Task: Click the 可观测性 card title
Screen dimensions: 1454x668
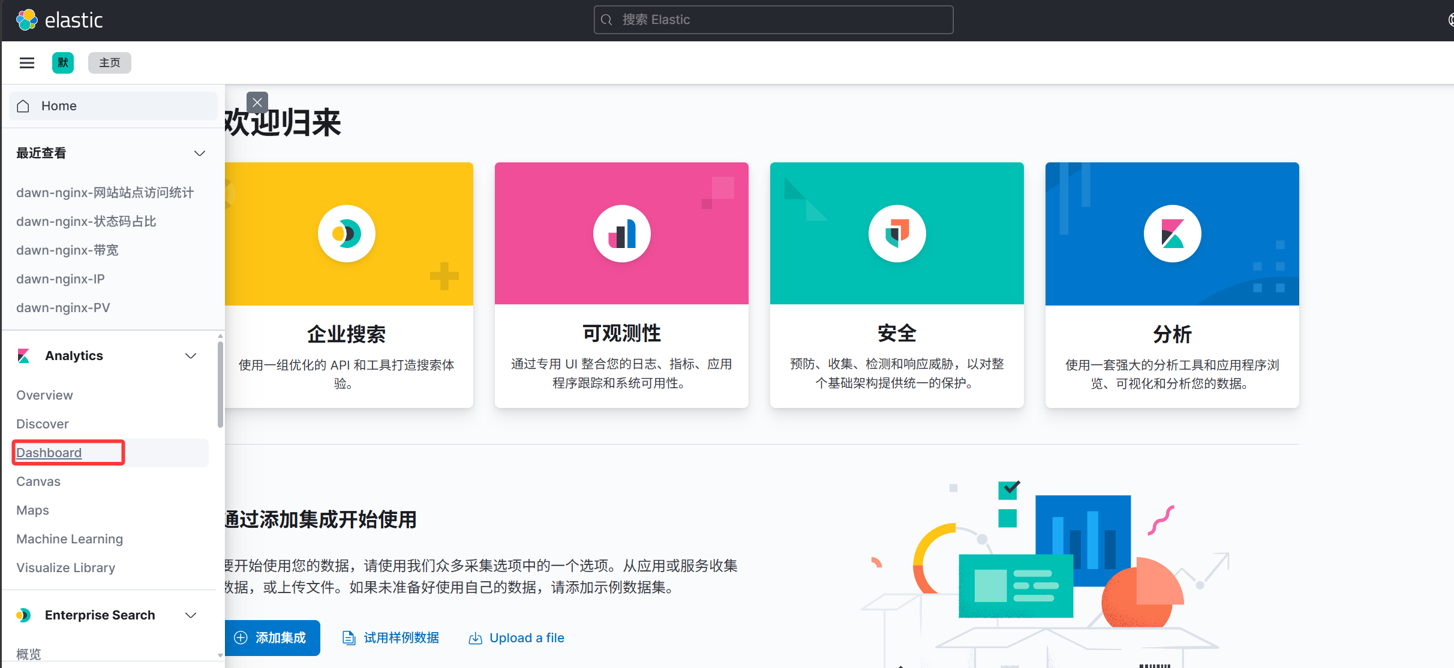Action: pos(622,333)
